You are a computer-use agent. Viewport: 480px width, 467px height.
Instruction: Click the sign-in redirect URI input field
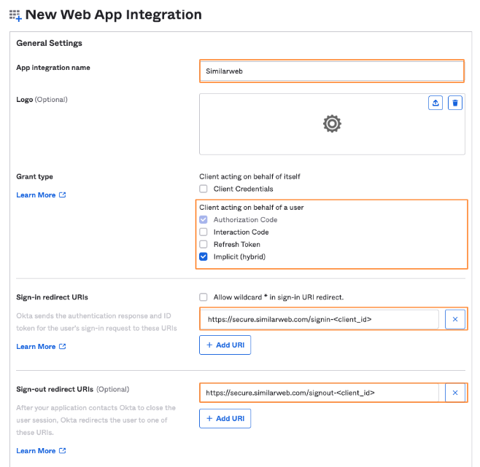(x=320, y=319)
